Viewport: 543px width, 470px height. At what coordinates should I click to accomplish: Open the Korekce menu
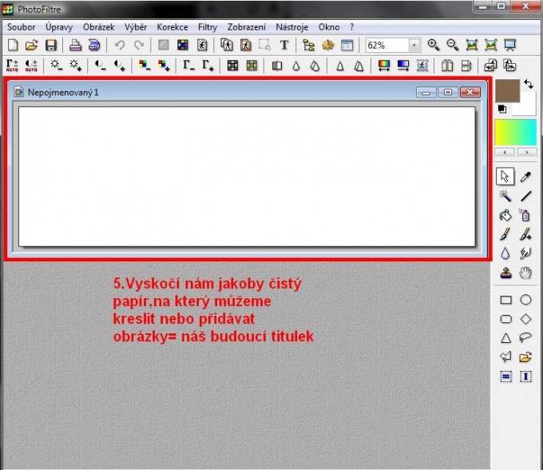click(x=172, y=27)
